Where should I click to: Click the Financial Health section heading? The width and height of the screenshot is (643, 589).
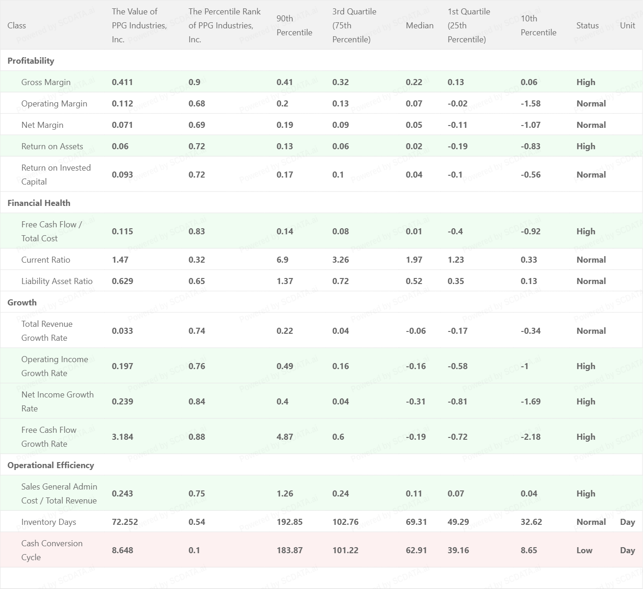[x=39, y=203]
